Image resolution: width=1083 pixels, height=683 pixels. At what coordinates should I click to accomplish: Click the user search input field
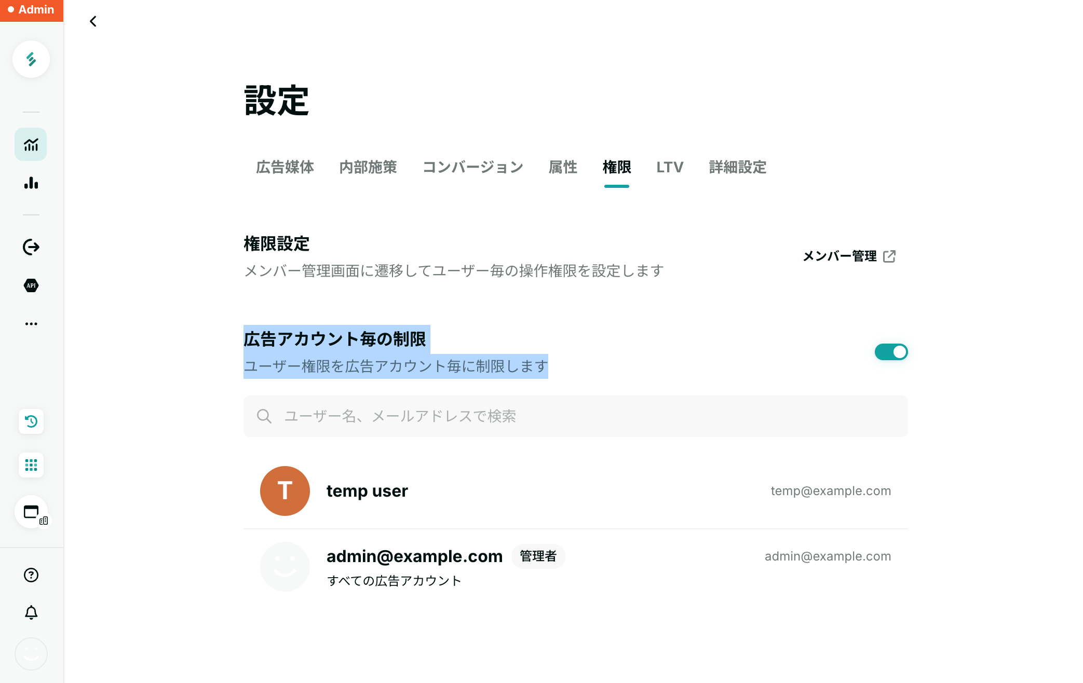575,416
